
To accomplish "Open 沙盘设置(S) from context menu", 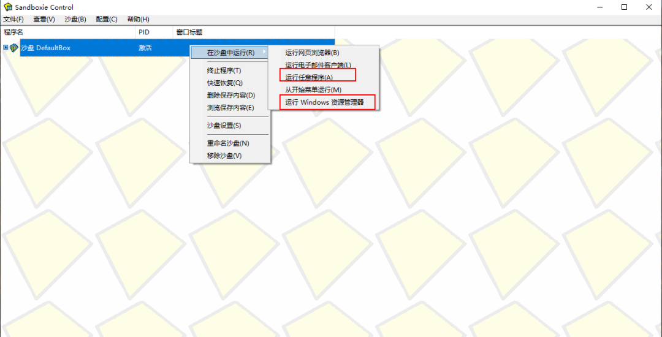I will (x=224, y=126).
